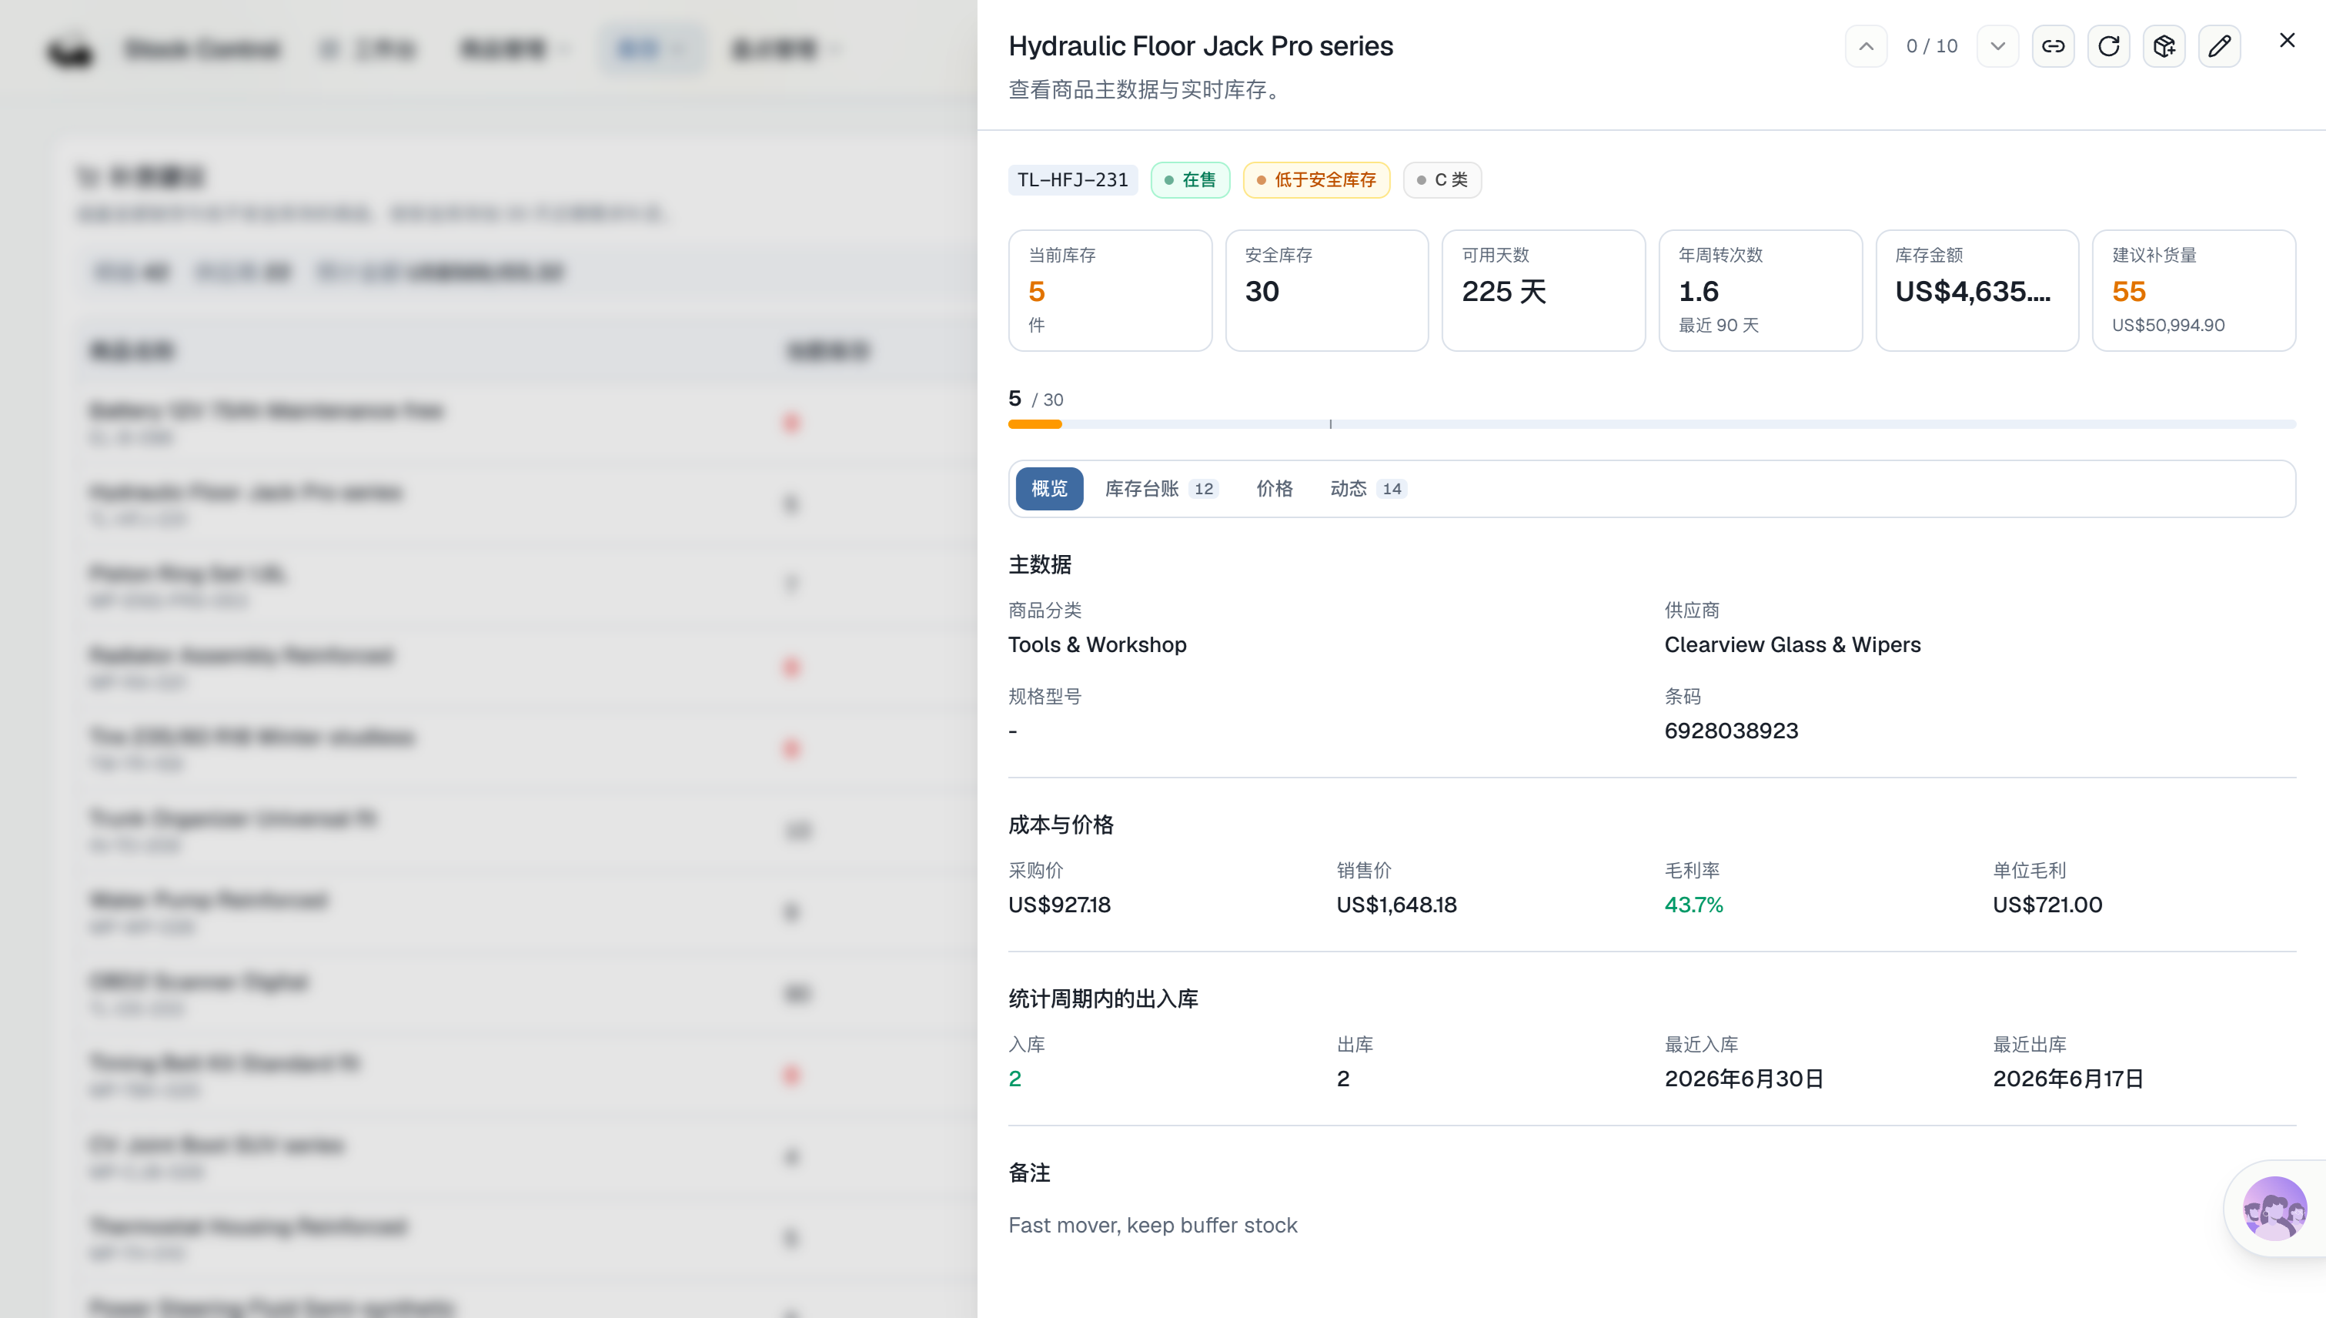Copy link to this product
The width and height of the screenshot is (2326, 1318).
coord(2054,46)
